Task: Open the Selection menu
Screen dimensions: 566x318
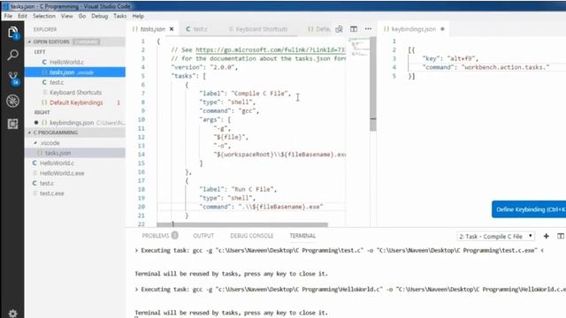Action: 44,16
